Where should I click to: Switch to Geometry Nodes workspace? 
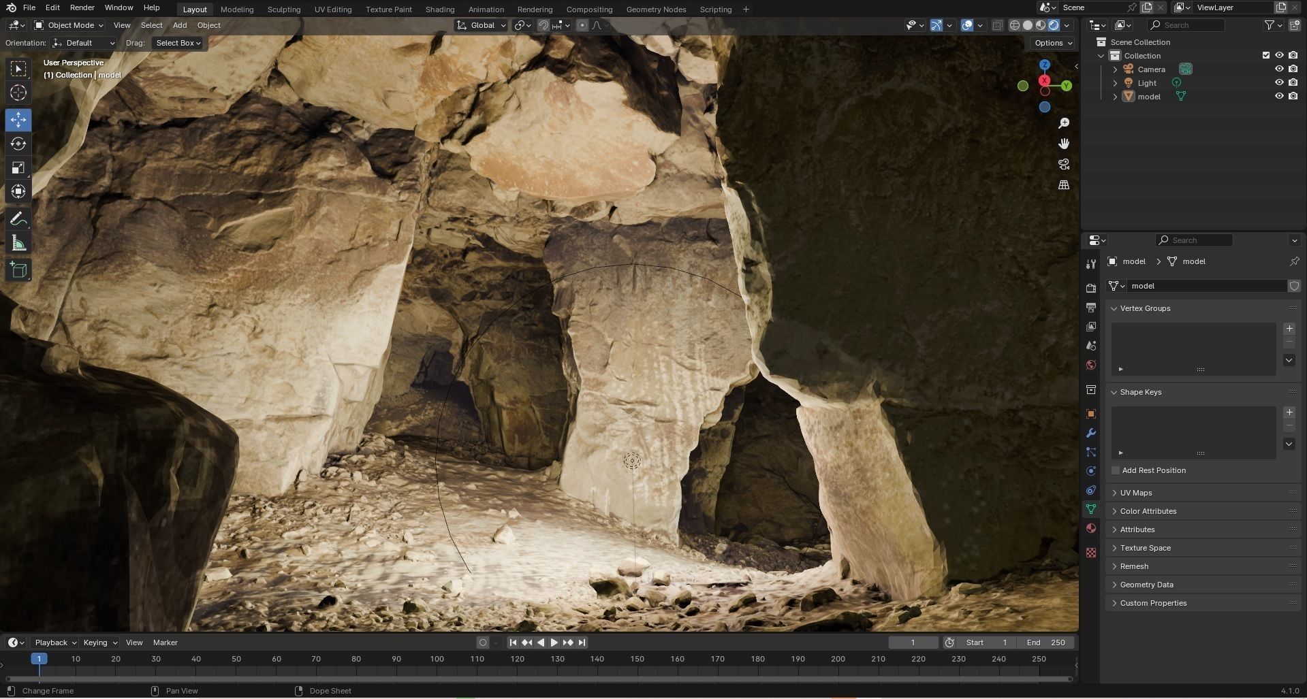(x=656, y=10)
